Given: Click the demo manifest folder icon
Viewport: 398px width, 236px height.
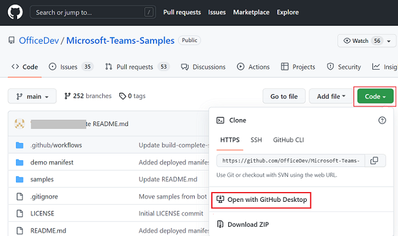Looking at the screenshot, I should (x=20, y=162).
